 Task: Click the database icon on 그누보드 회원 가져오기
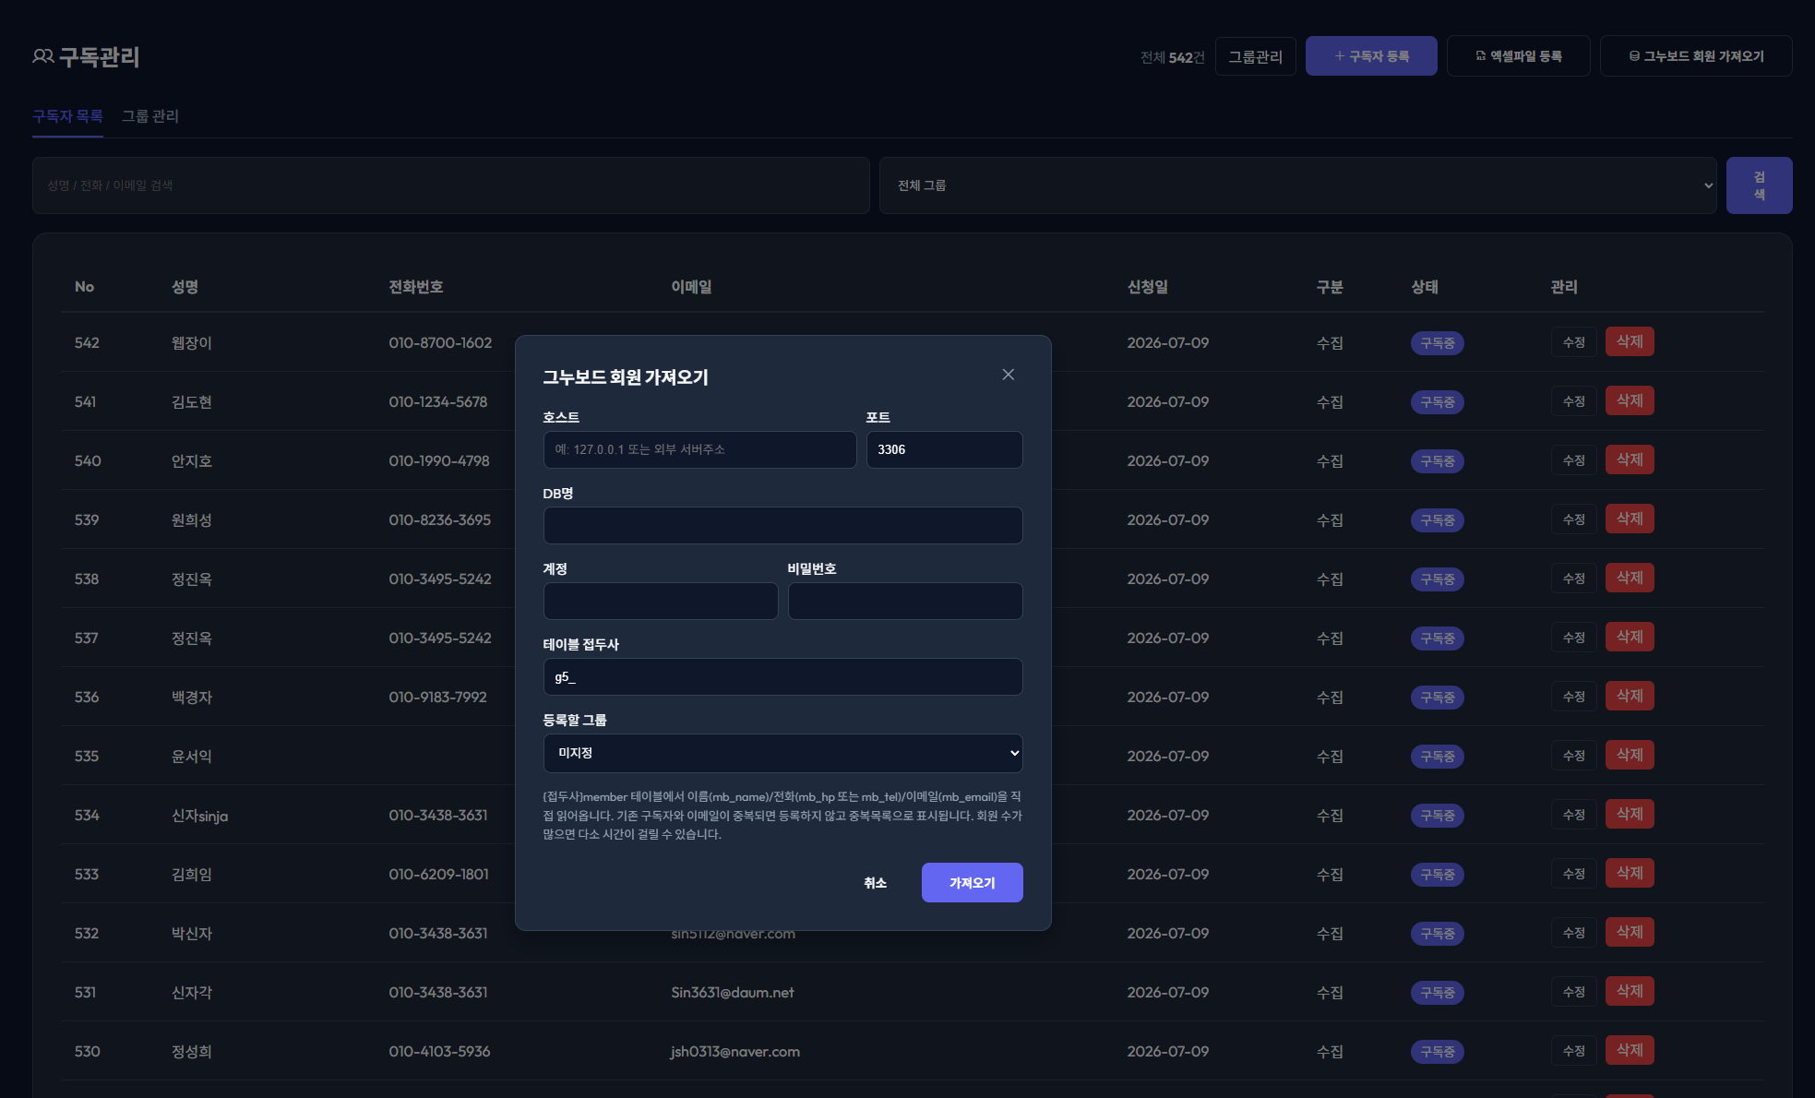(1634, 56)
